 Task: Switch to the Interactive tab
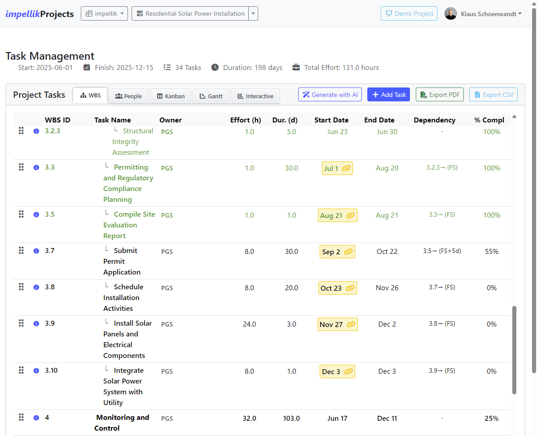click(255, 96)
